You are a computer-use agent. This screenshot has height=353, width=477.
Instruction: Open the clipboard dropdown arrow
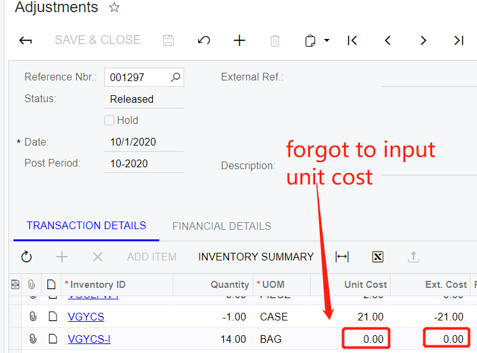click(327, 40)
